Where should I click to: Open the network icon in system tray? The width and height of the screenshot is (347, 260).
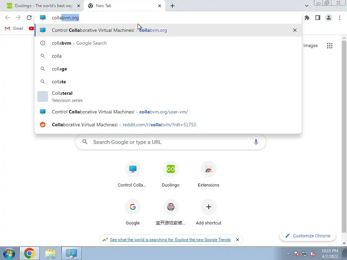click(x=305, y=254)
